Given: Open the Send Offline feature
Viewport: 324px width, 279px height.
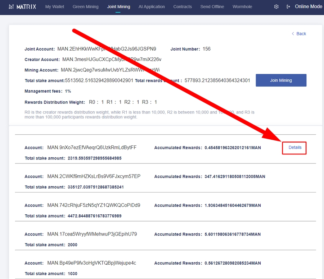Looking at the screenshot, I should (212, 6).
